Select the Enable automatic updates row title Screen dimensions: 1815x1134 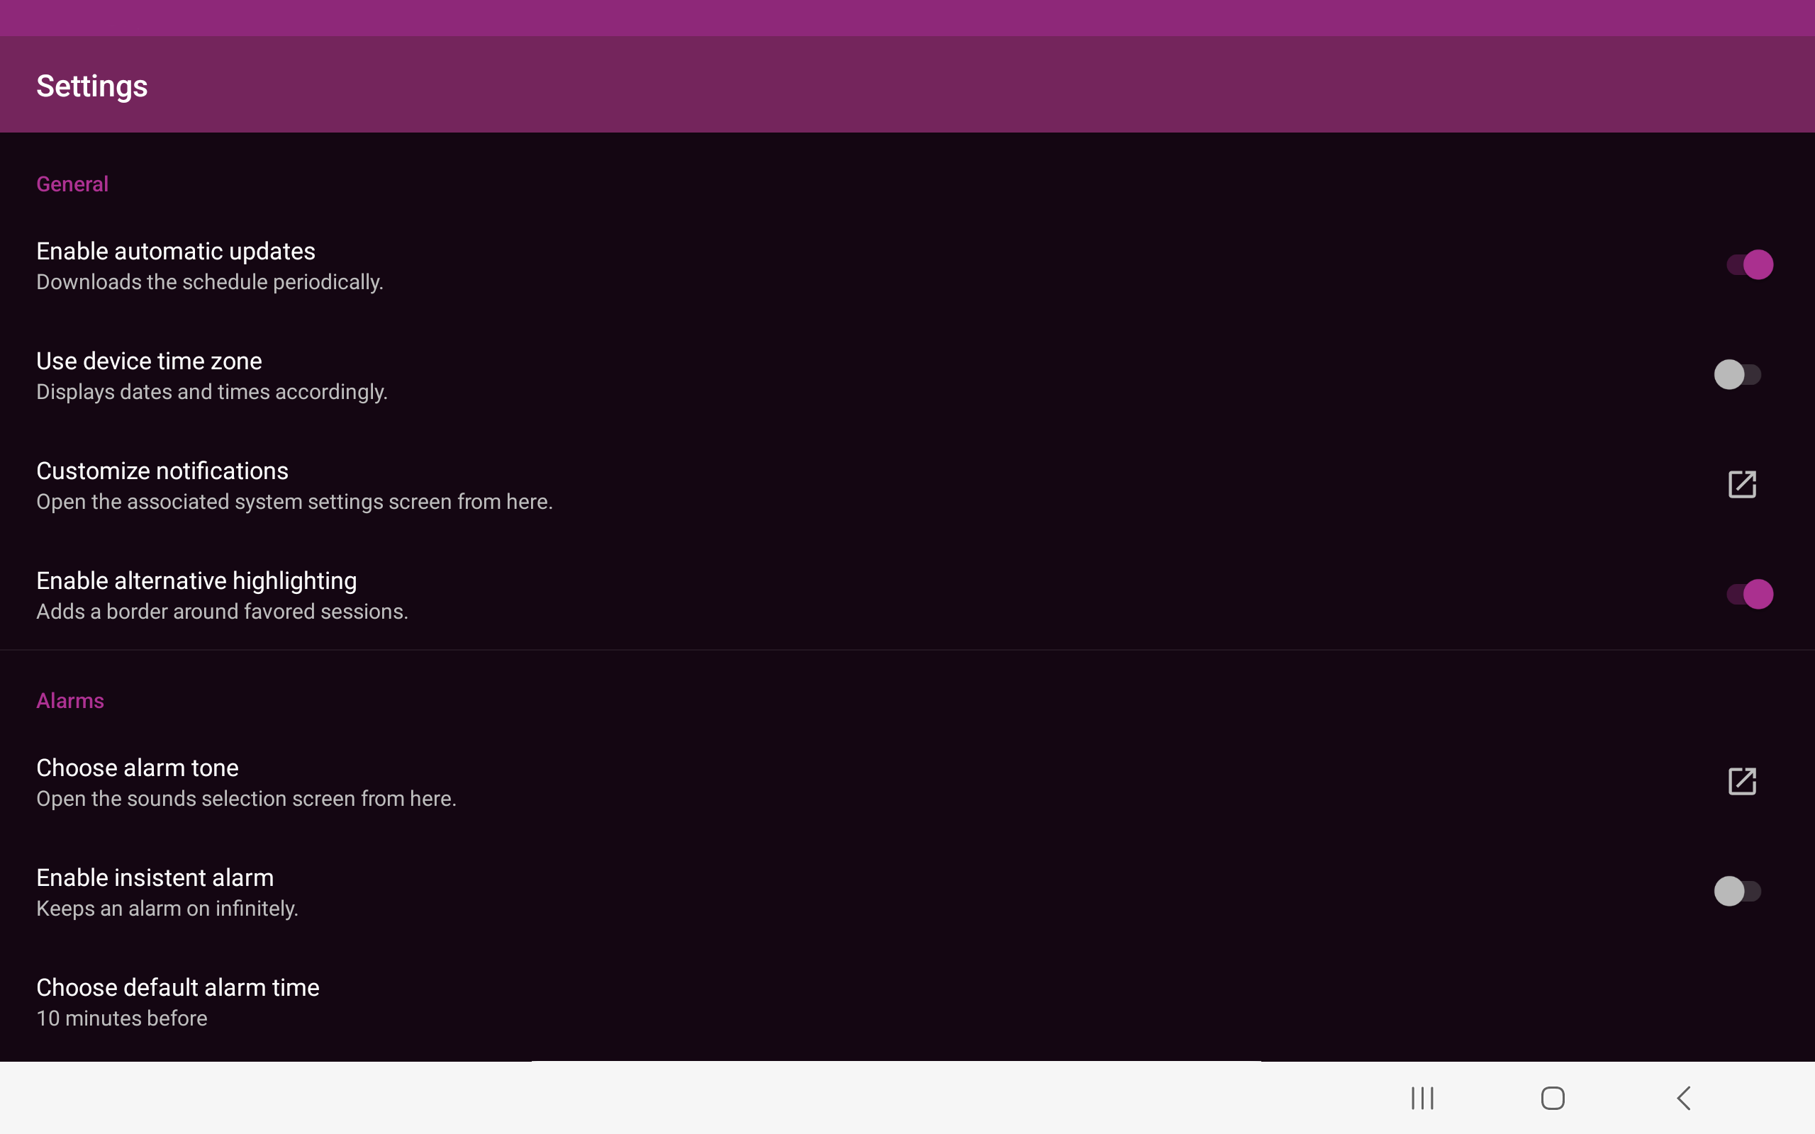coord(176,251)
